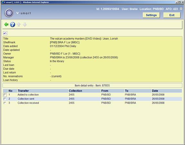Tick the checkbox for Collection received row
This screenshot has width=185, height=145.
tap(5, 103)
